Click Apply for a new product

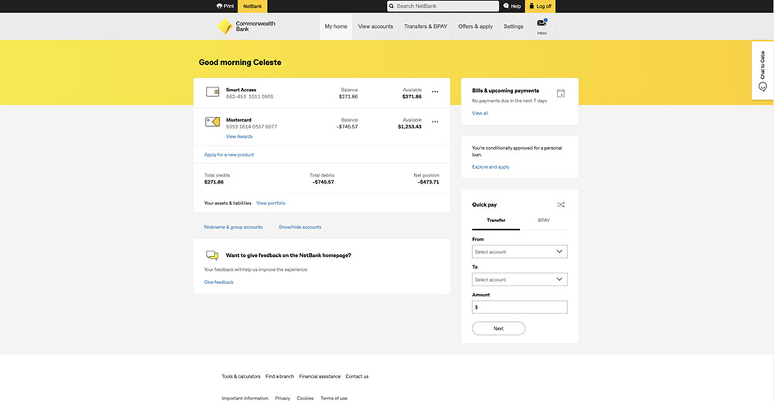coord(229,155)
